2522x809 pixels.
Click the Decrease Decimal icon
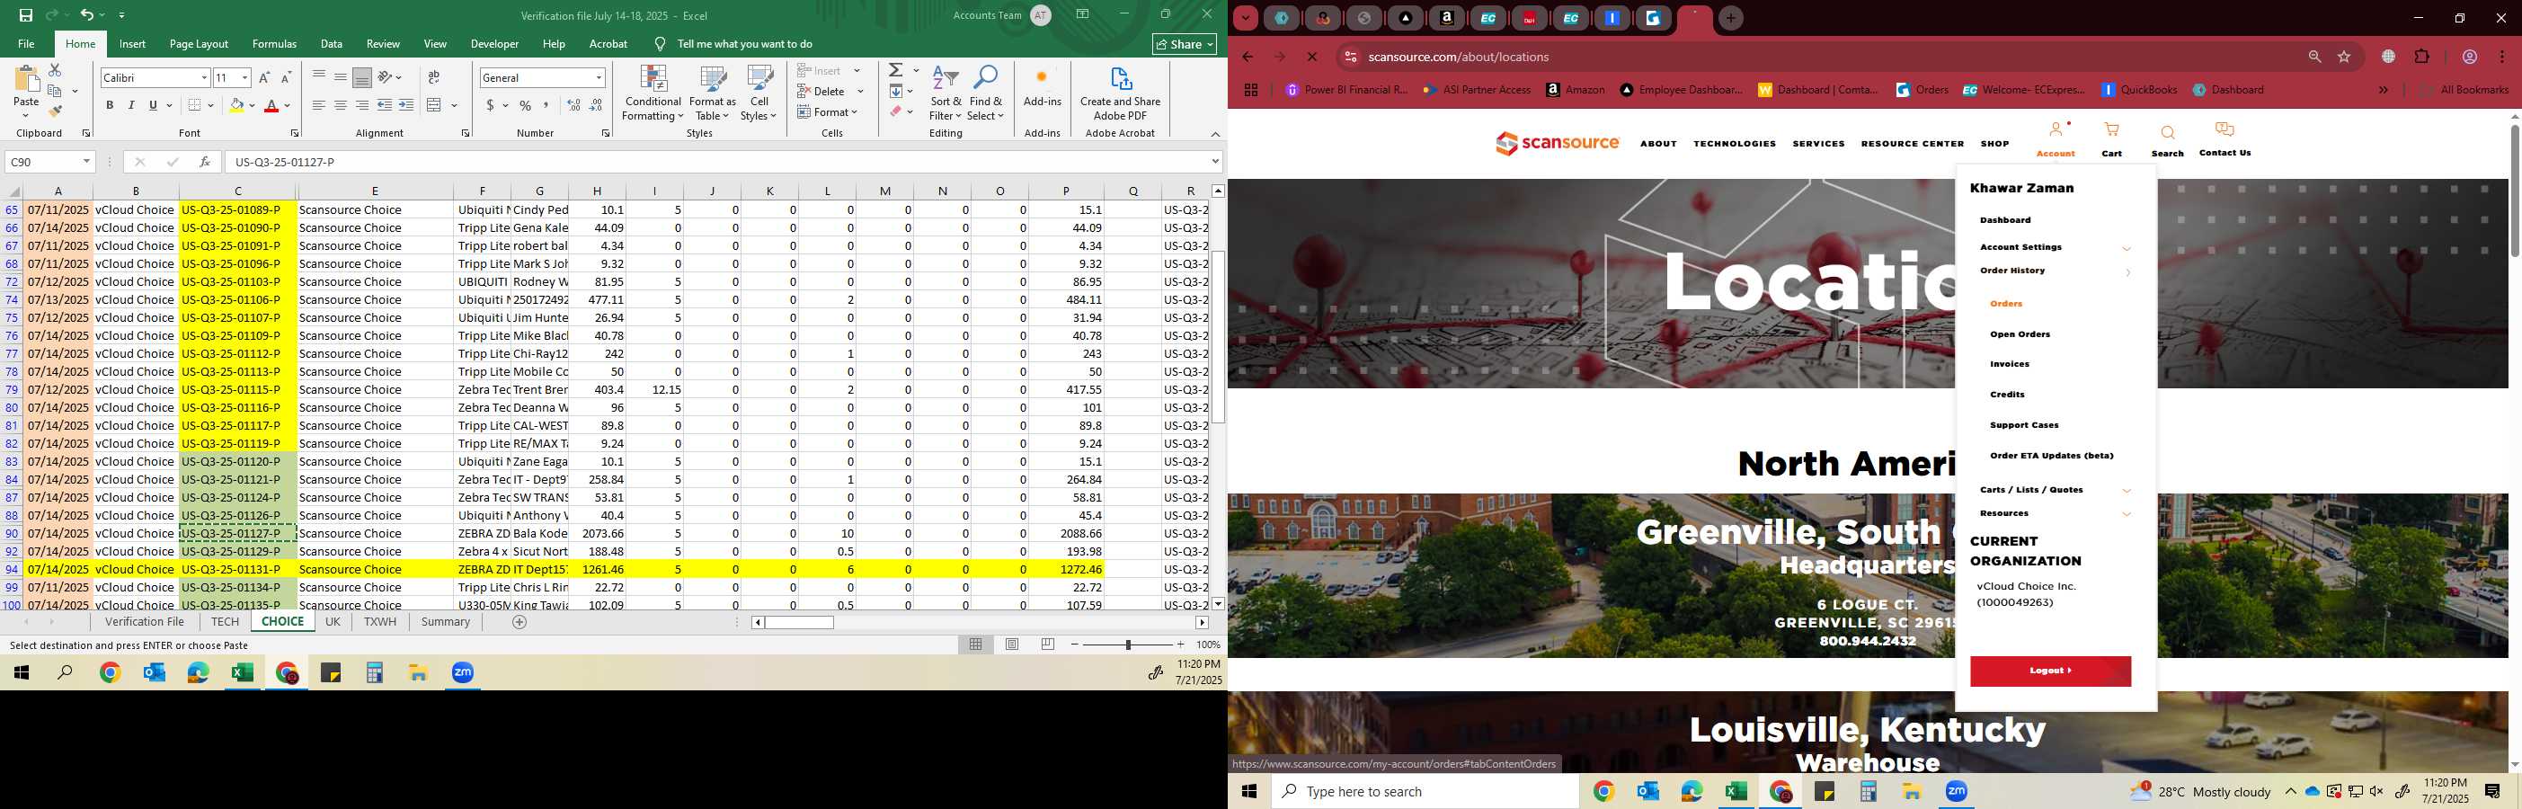coord(596,105)
